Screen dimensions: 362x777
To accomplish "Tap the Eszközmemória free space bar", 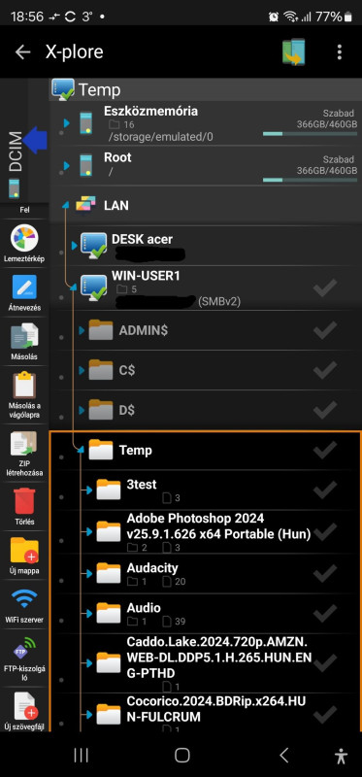I will click(310, 134).
